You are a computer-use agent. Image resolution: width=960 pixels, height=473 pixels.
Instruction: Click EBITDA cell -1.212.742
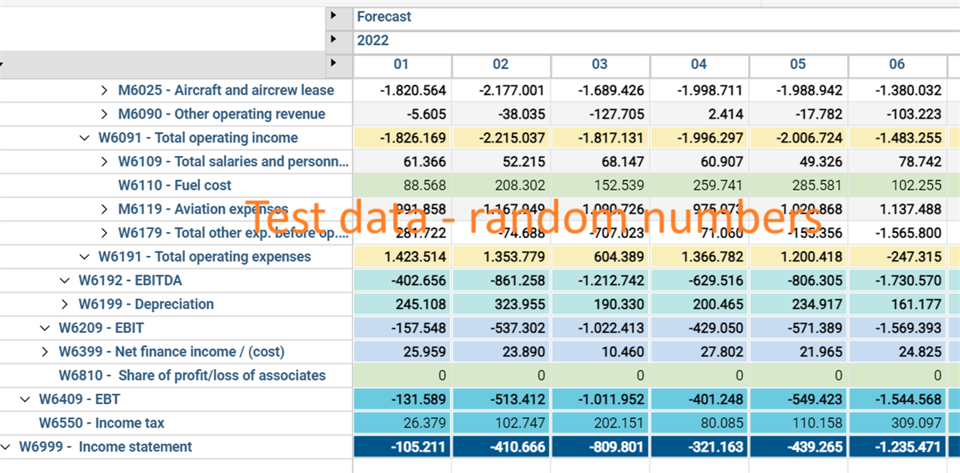(601, 281)
